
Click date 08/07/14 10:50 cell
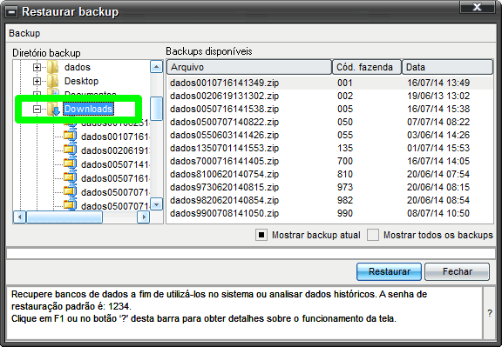click(x=438, y=213)
